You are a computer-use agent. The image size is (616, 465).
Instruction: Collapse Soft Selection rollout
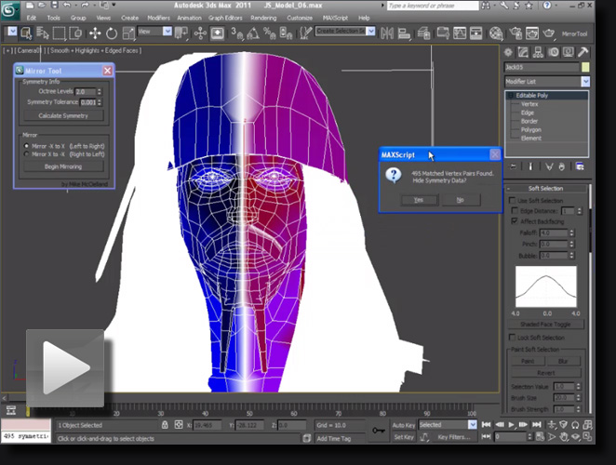pyautogui.click(x=545, y=189)
